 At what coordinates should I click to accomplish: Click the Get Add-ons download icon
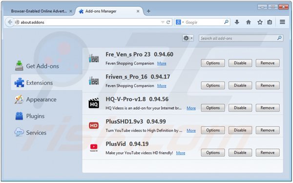pyautogui.click(x=19, y=65)
